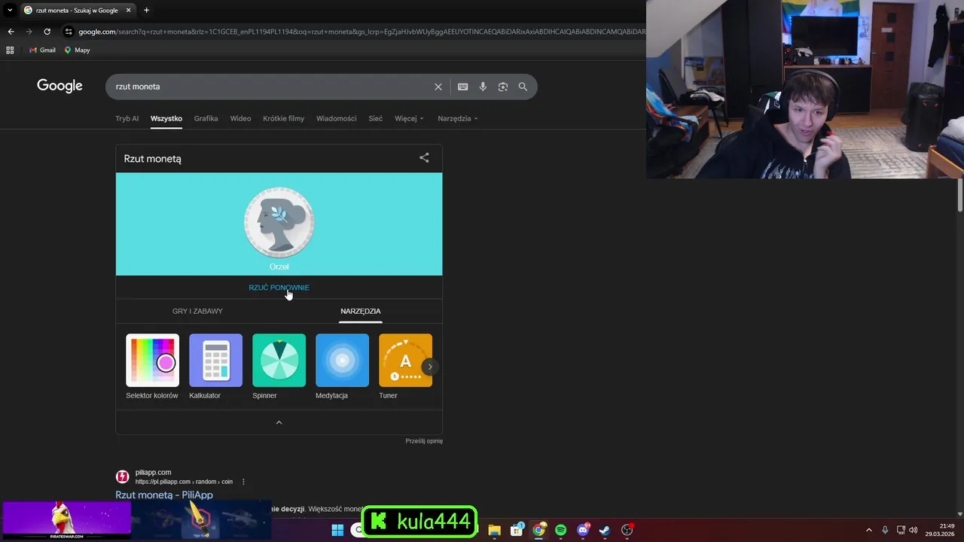The image size is (964, 542).
Task: Open Microsoft Store from taskbar
Action: (517, 530)
